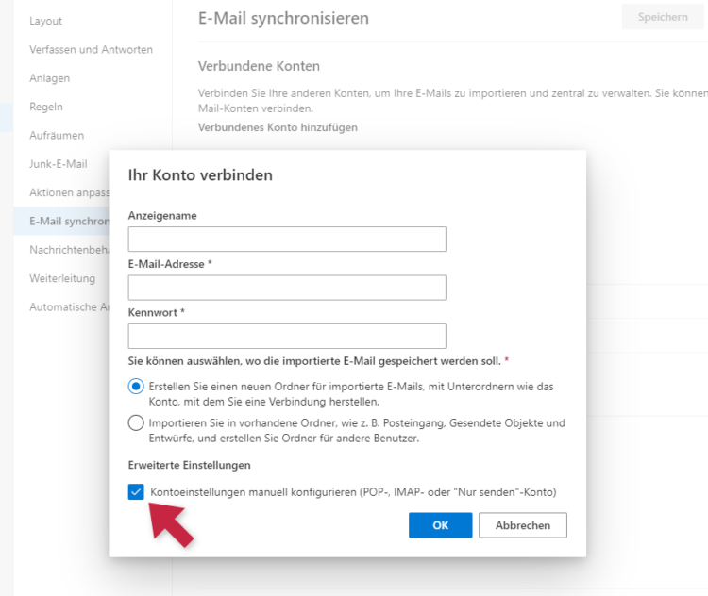Select the new folder for imported emails option
The image size is (708, 596).
(x=136, y=387)
